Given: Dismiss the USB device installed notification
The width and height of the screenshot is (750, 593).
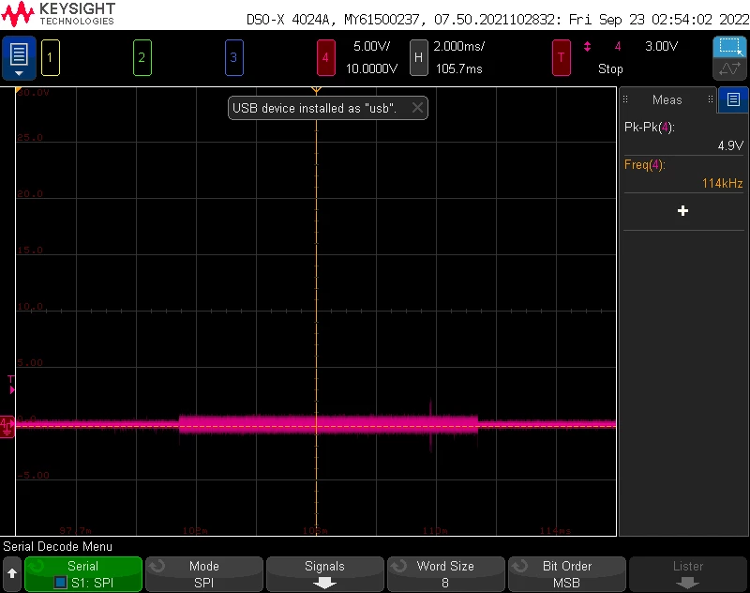Looking at the screenshot, I should (417, 108).
